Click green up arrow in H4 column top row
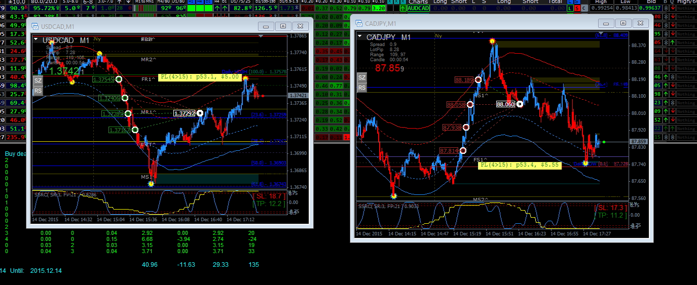 (x=217, y=8)
